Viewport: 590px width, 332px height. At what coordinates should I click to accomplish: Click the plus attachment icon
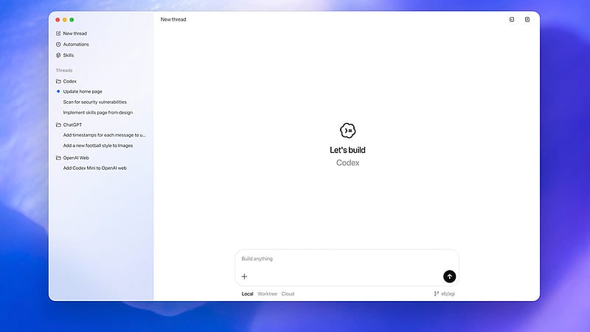[x=244, y=277]
